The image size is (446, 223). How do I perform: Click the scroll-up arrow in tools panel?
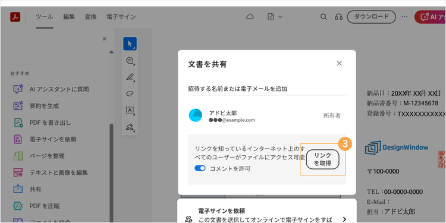(x=111, y=52)
